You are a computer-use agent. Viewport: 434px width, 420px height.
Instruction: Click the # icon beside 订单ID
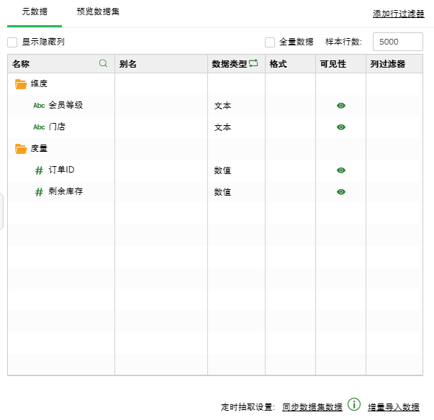[39, 170]
